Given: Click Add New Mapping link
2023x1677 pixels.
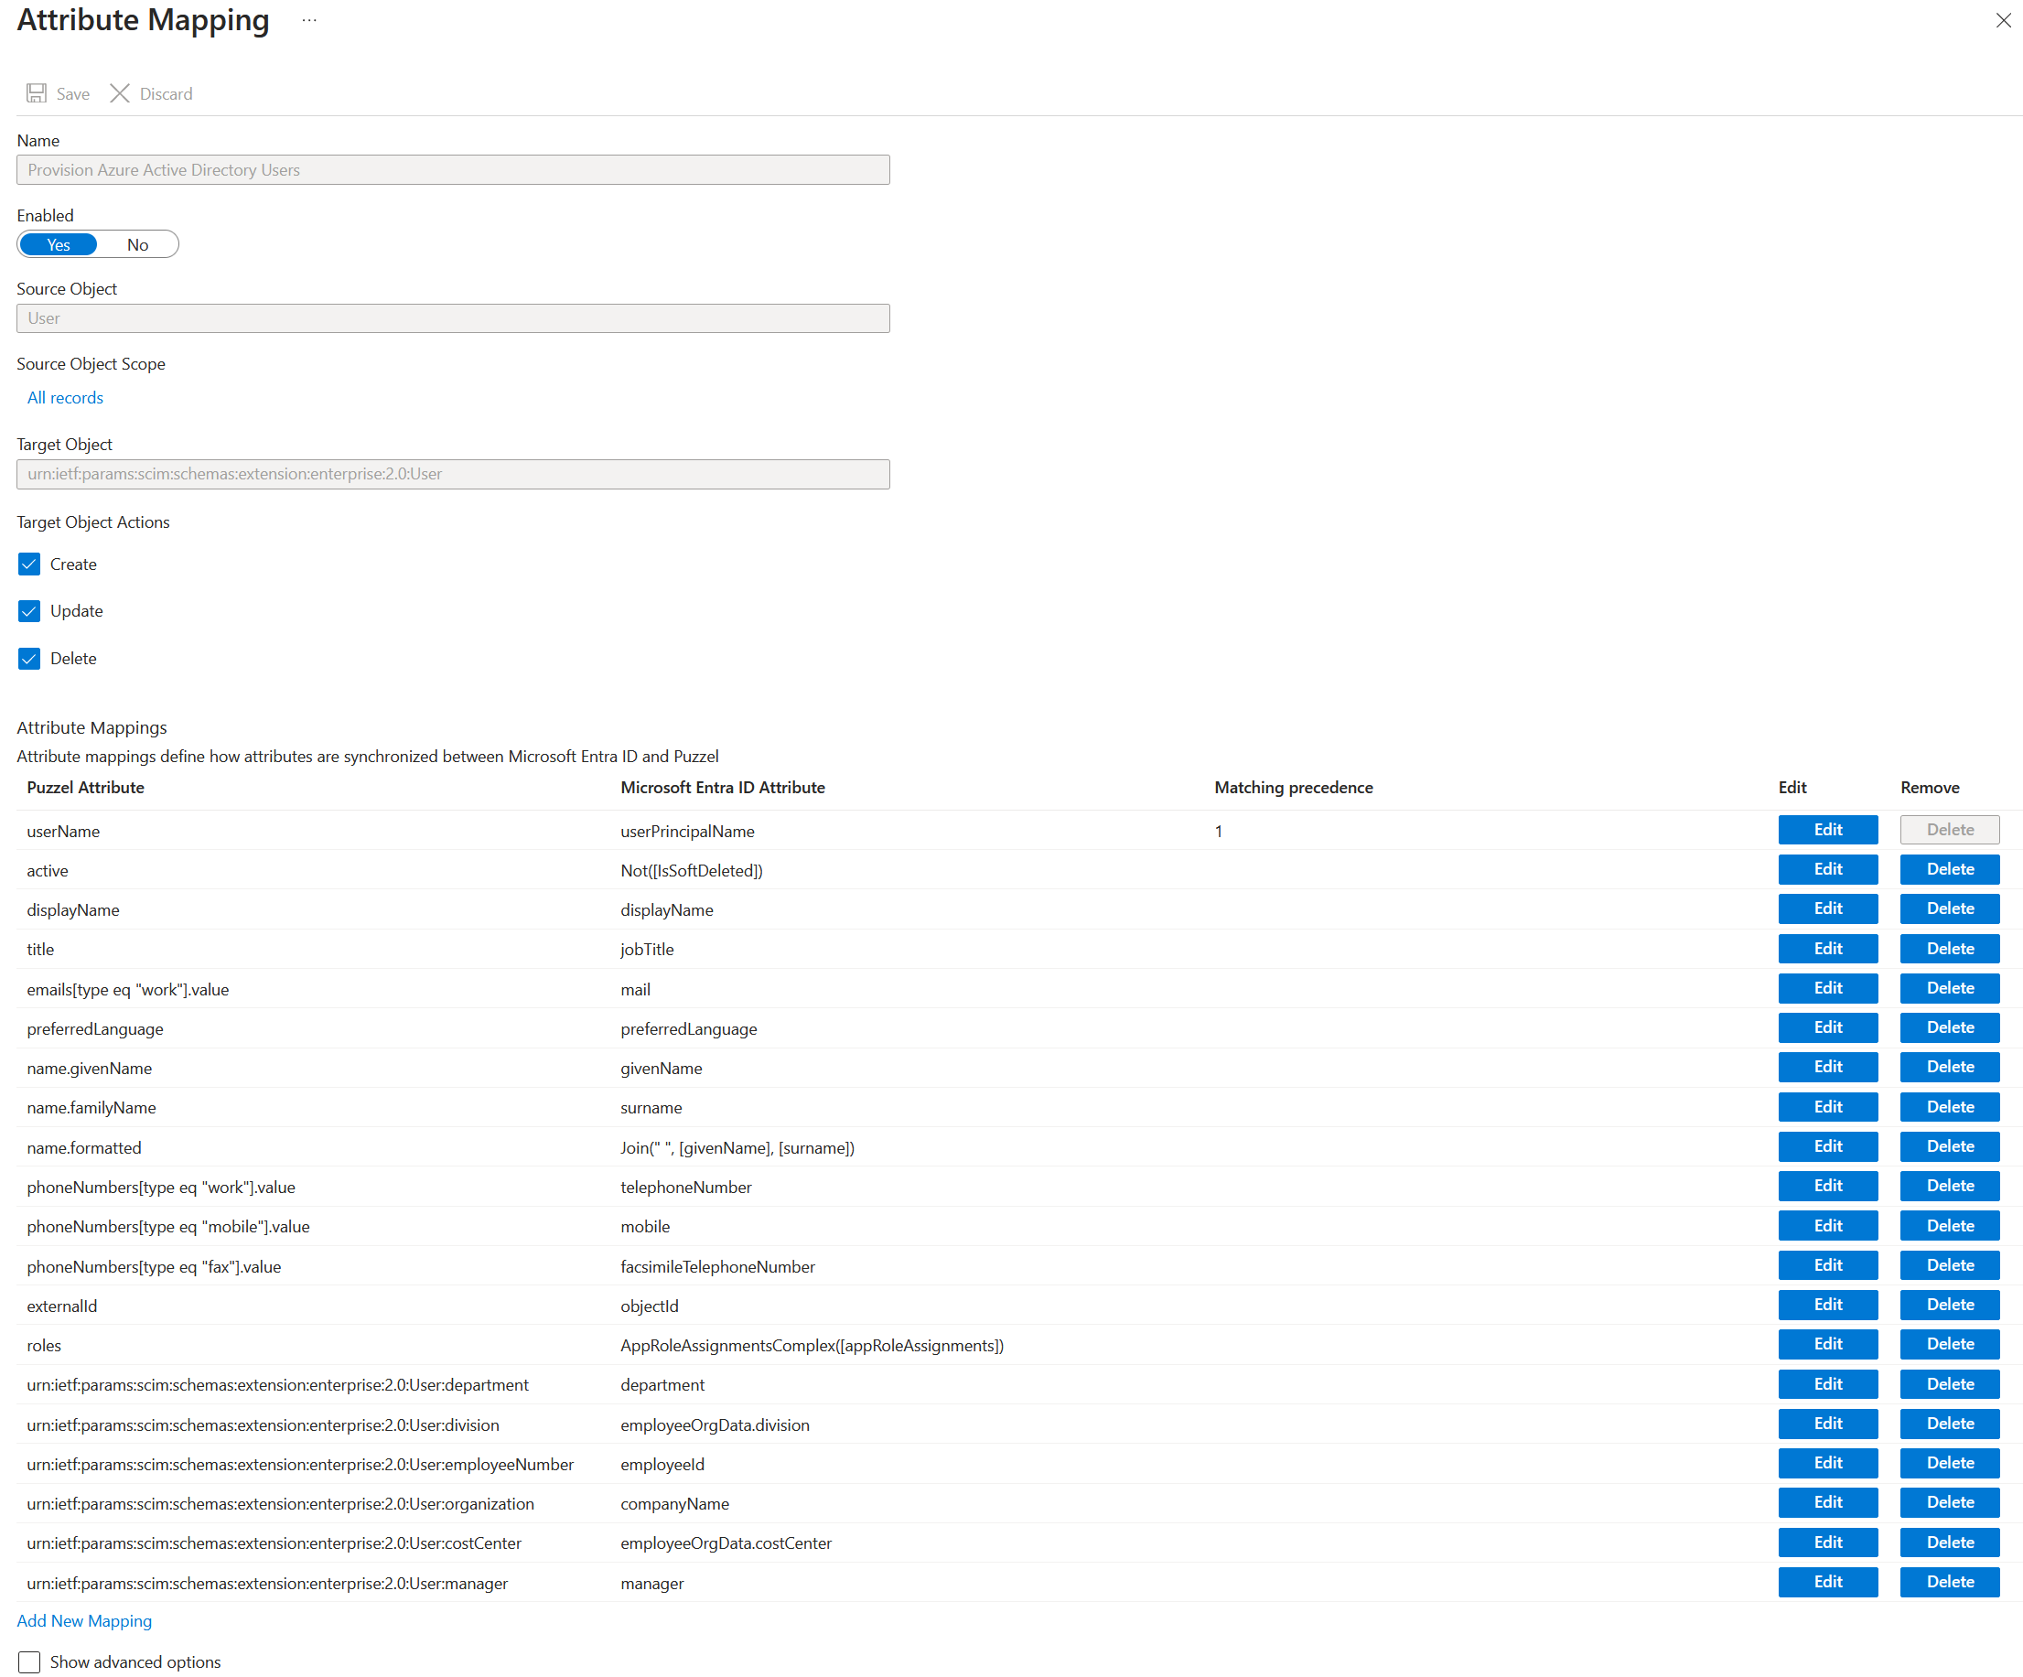Looking at the screenshot, I should 84,1621.
